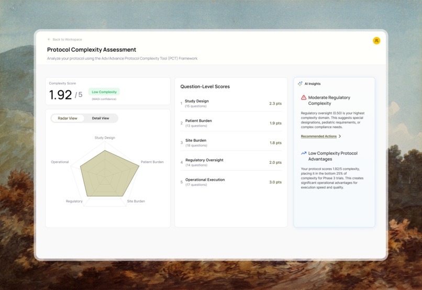Click the Regulatory radar axis label
The width and height of the screenshot is (422, 290).
(74, 201)
